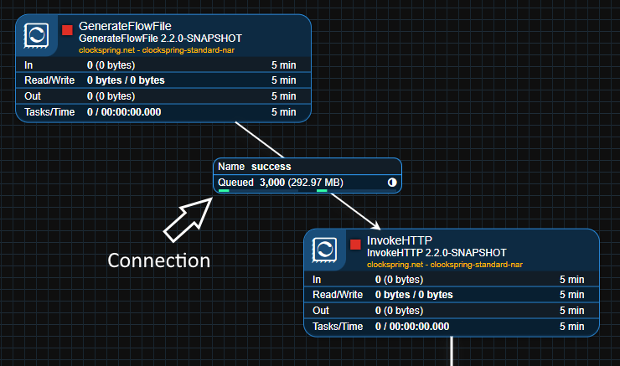Click the red stopped indicator on GenerateFlowFile
This screenshot has width=620, height=366.
coord(67,30)
